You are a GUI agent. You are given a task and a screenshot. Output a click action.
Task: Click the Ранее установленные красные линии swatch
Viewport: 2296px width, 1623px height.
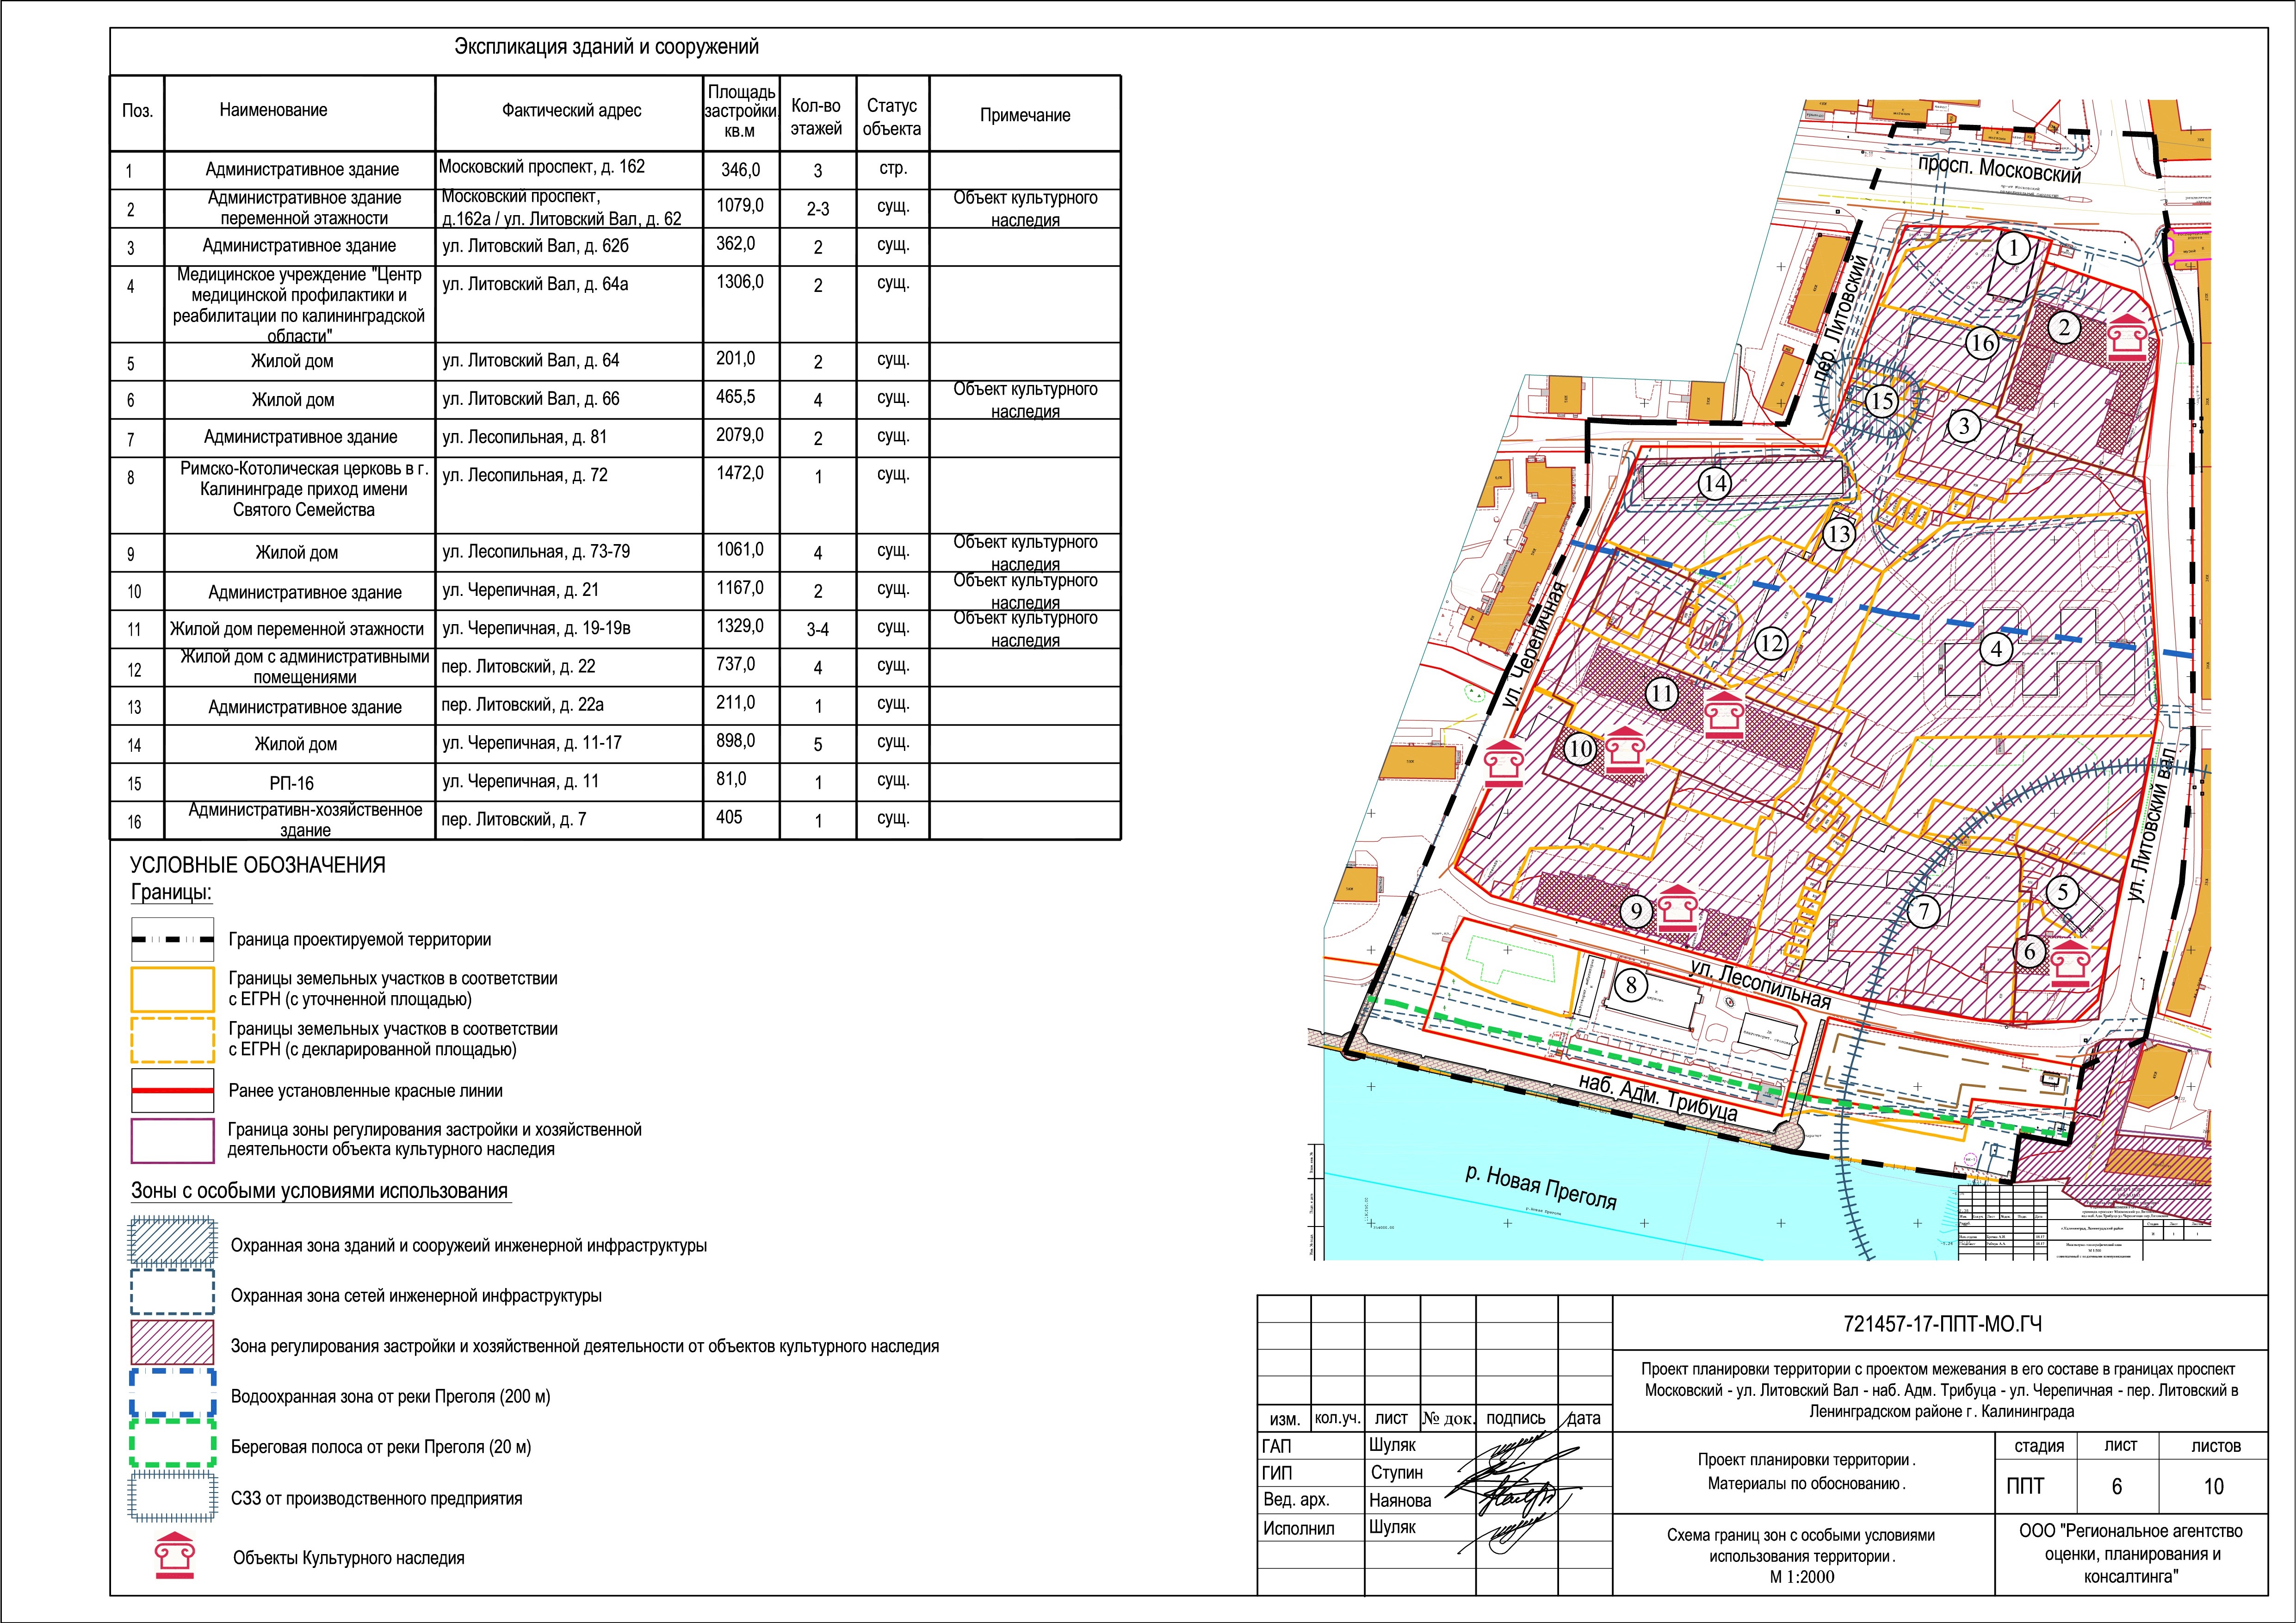coord(173,1091)
